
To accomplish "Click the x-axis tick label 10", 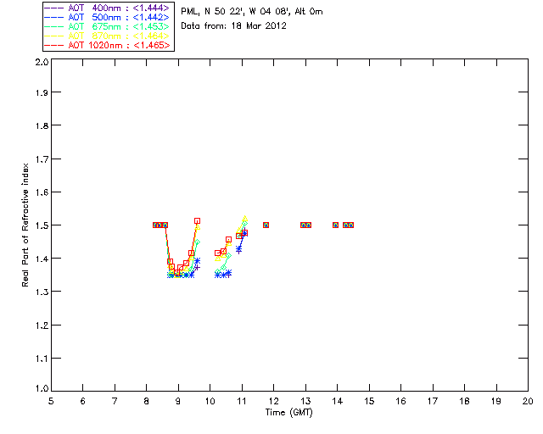I will 210,401.
